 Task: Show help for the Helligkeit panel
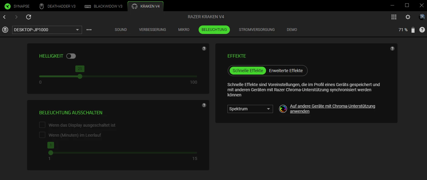(x=204, y=48)
